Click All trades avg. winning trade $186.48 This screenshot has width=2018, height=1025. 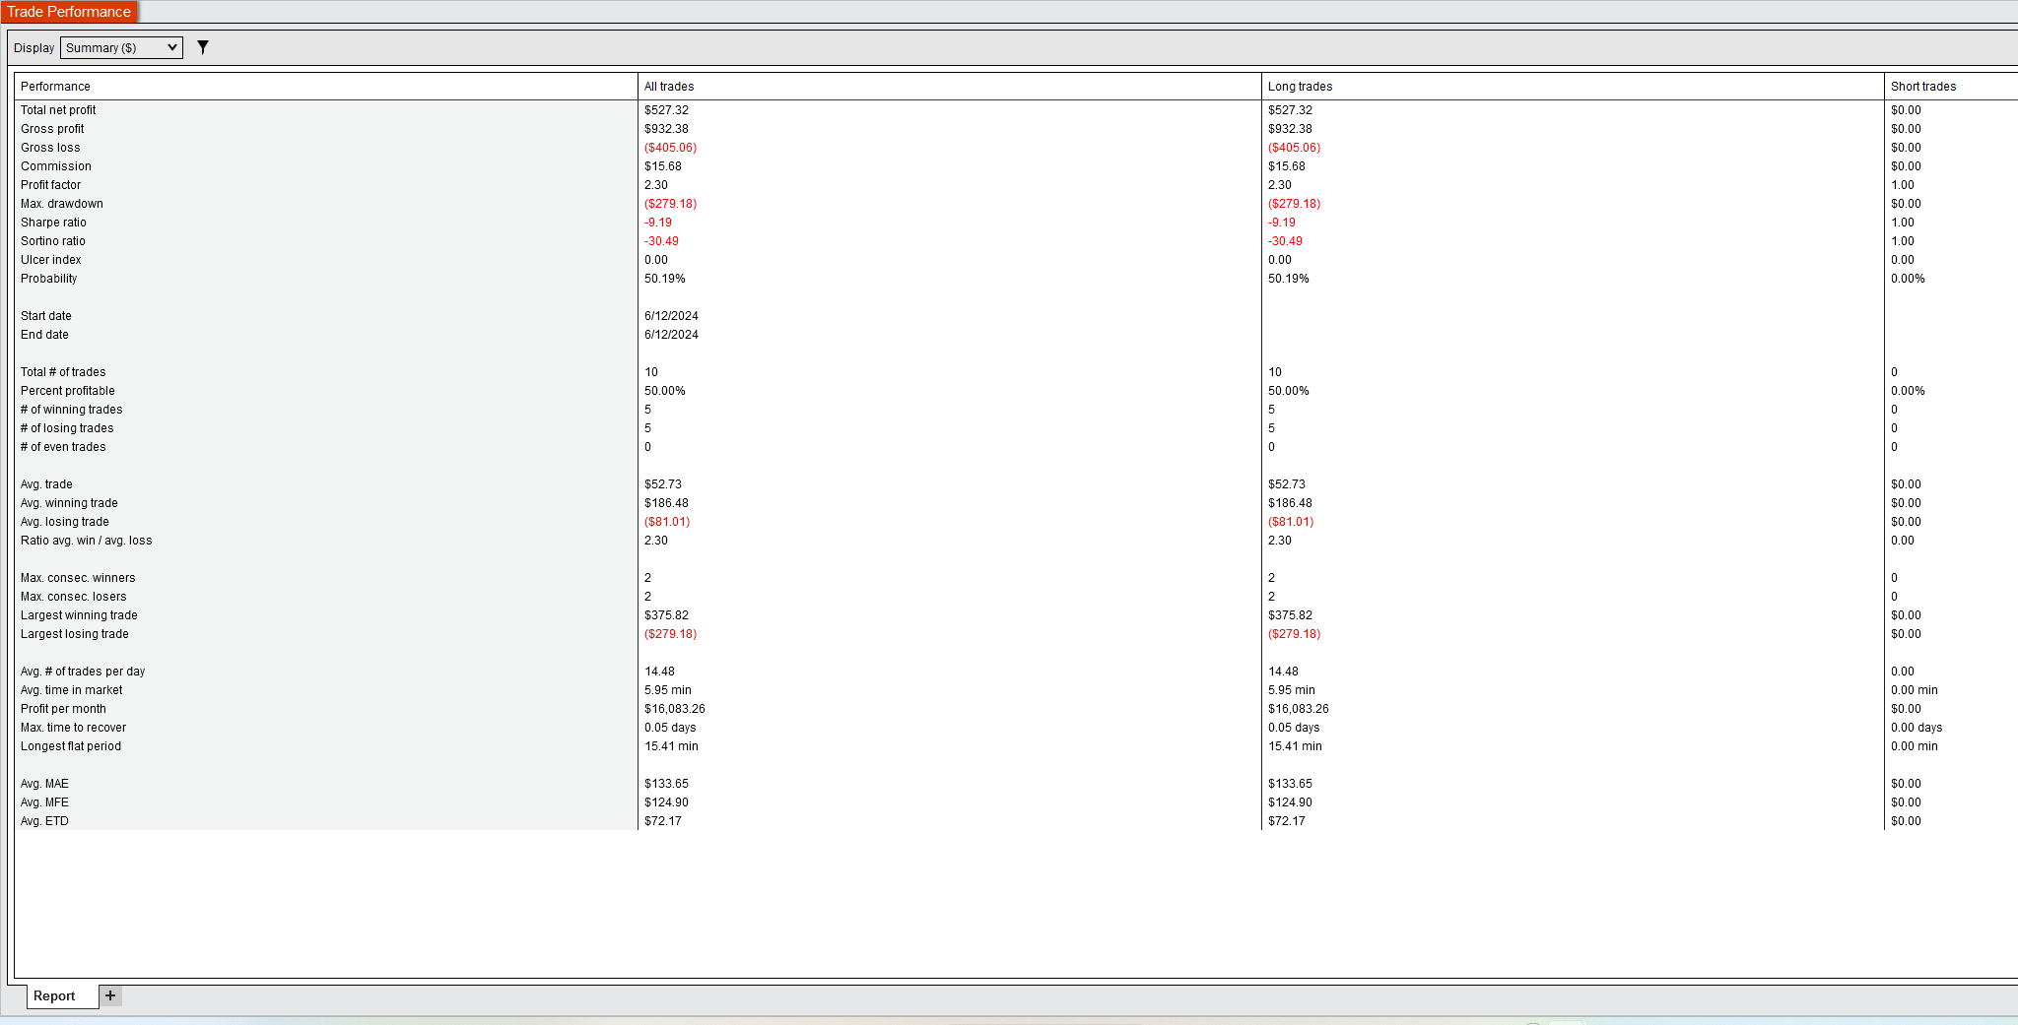tap(667, 503)
